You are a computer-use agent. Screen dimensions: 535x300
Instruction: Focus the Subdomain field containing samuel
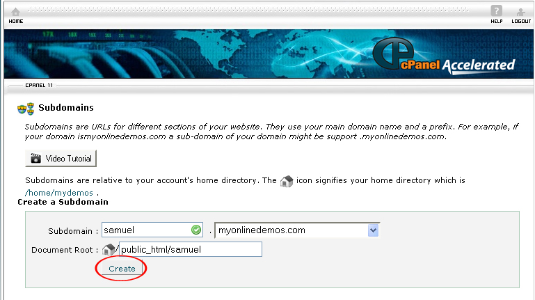(x=152, y=230)
